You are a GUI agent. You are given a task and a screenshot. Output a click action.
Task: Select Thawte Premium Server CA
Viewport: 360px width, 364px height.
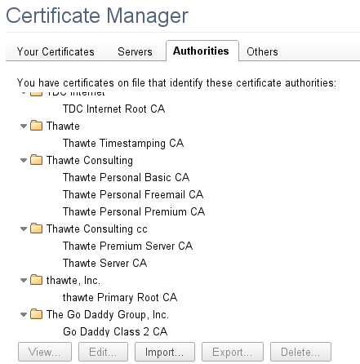(127, 246)
